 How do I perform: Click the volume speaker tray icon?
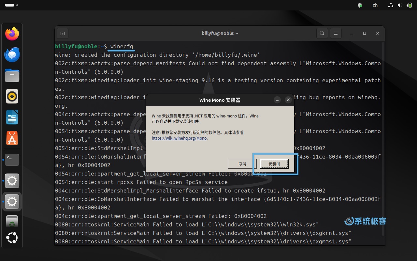click(400, 5)
